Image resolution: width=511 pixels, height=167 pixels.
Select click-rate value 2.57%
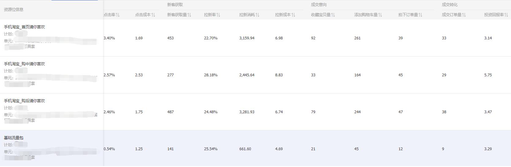(x=109, y=75)
